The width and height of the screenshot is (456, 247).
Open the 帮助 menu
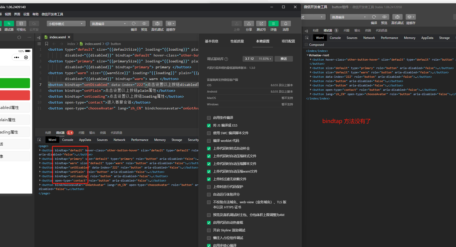point(36,14)
